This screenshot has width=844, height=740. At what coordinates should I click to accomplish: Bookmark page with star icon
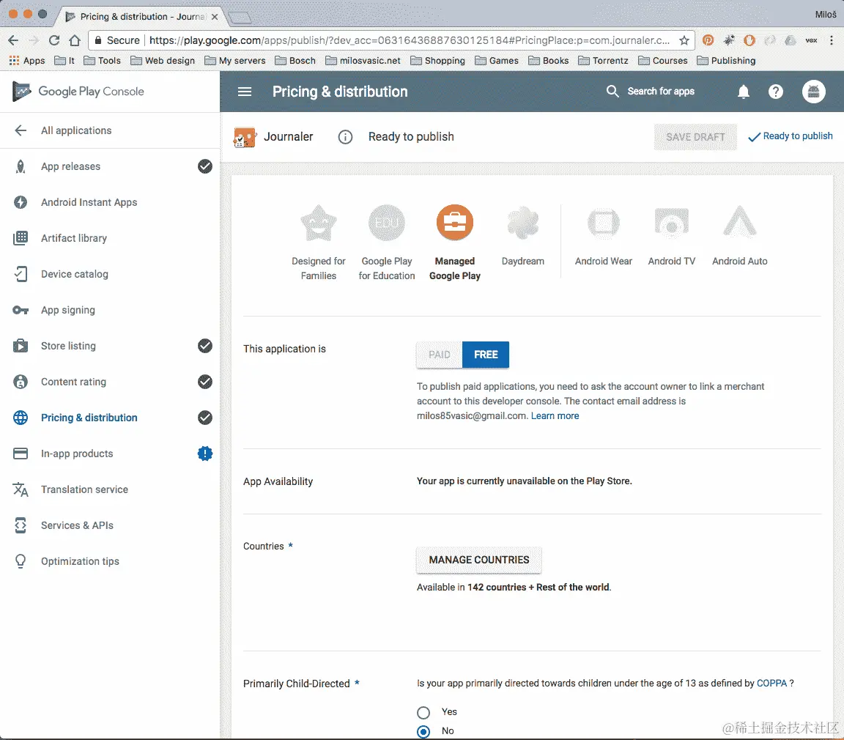click(684, 40)
